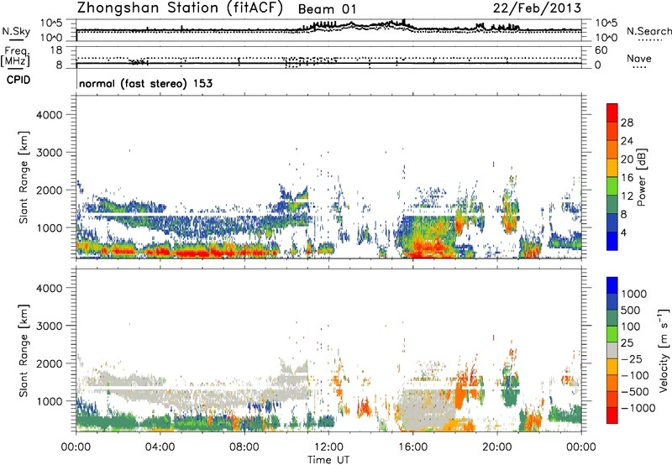The width and height of the screenshot is (672, 465).
Task: Click the "N.Search" legend label
Action: tap(648, 31)
